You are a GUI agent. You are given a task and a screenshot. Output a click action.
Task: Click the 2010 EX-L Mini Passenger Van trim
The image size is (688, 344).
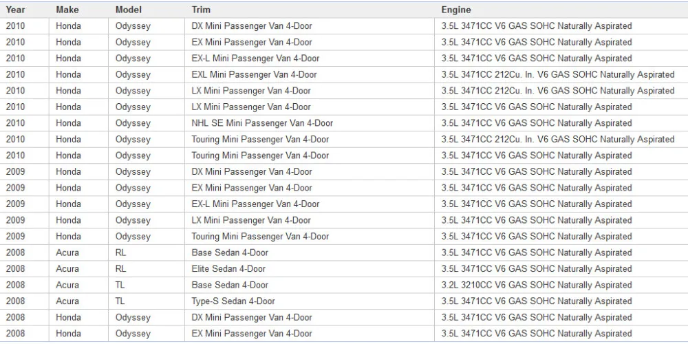pyautogui.click(x=255, y=58)
